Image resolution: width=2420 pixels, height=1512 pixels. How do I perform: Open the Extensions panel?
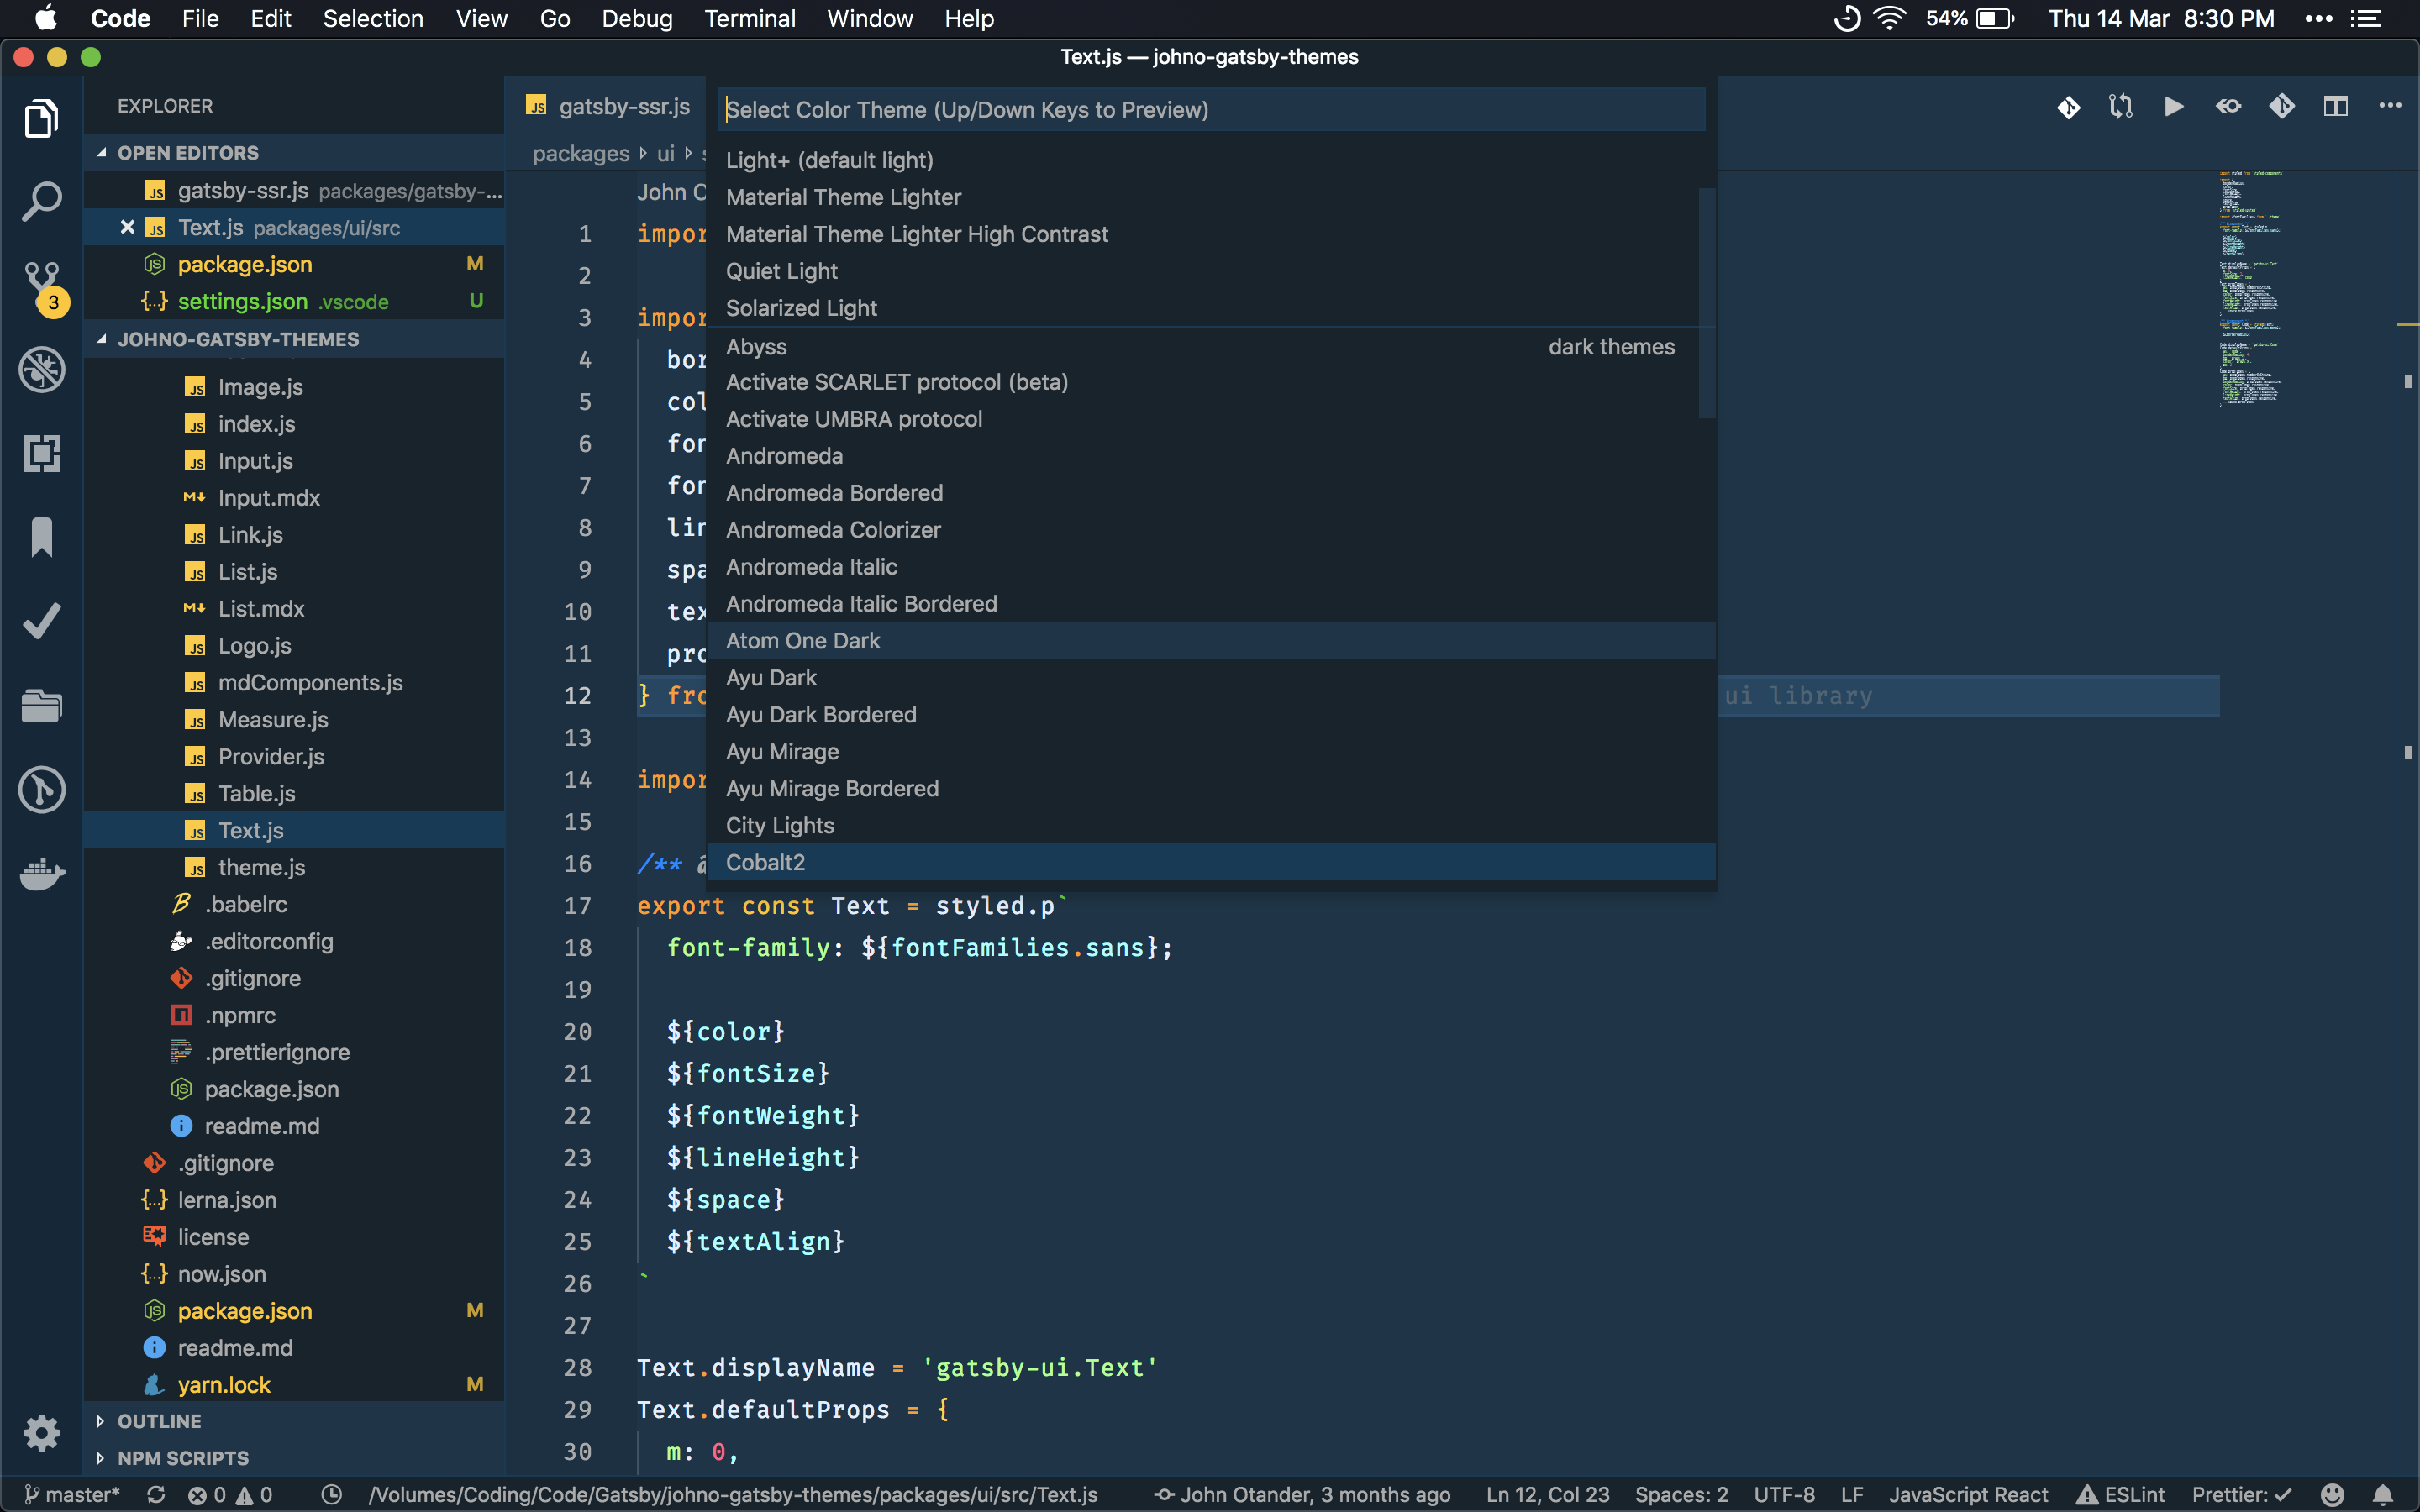tap(41, 453)
